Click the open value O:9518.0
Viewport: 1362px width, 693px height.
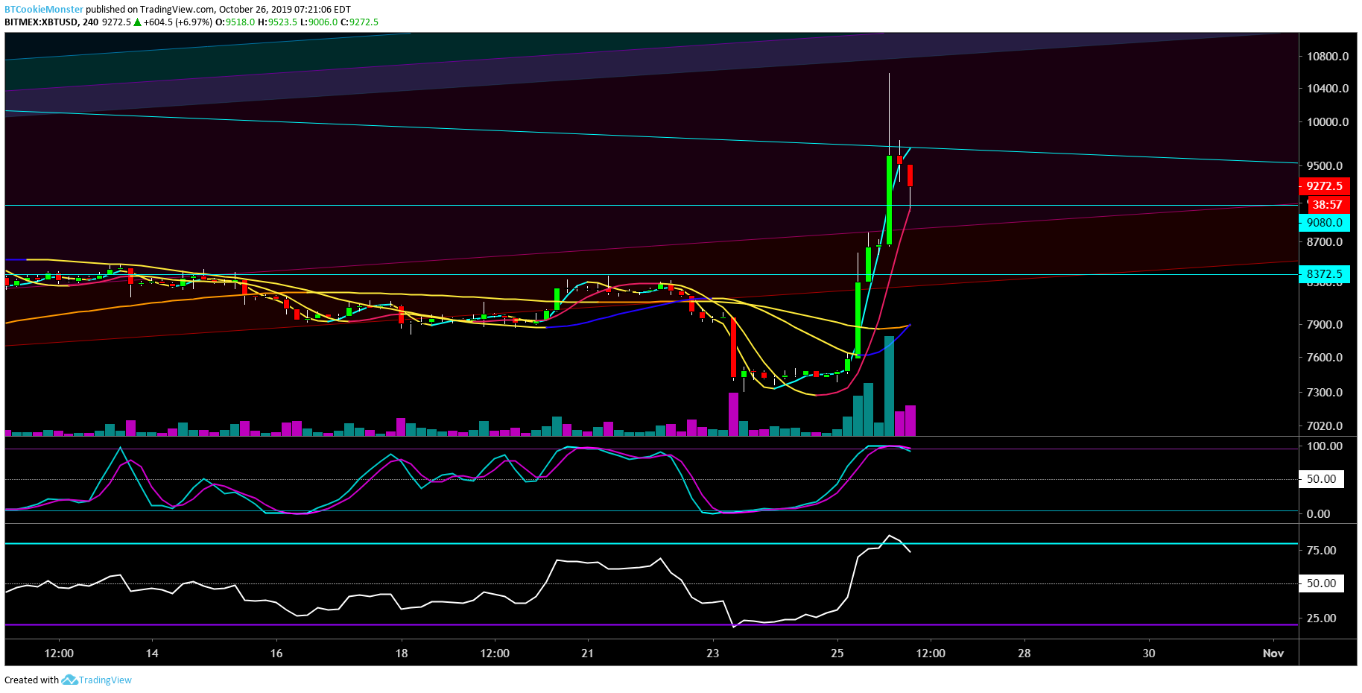[x=235, y=22]
